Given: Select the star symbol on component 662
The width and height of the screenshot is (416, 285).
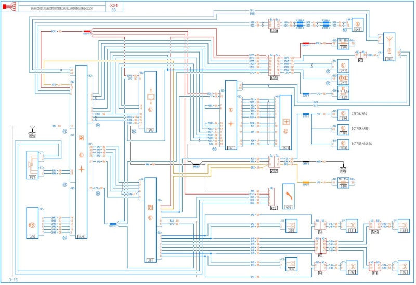Looking at the screenshot, I should pyautogui.click(x=231, y=124).
